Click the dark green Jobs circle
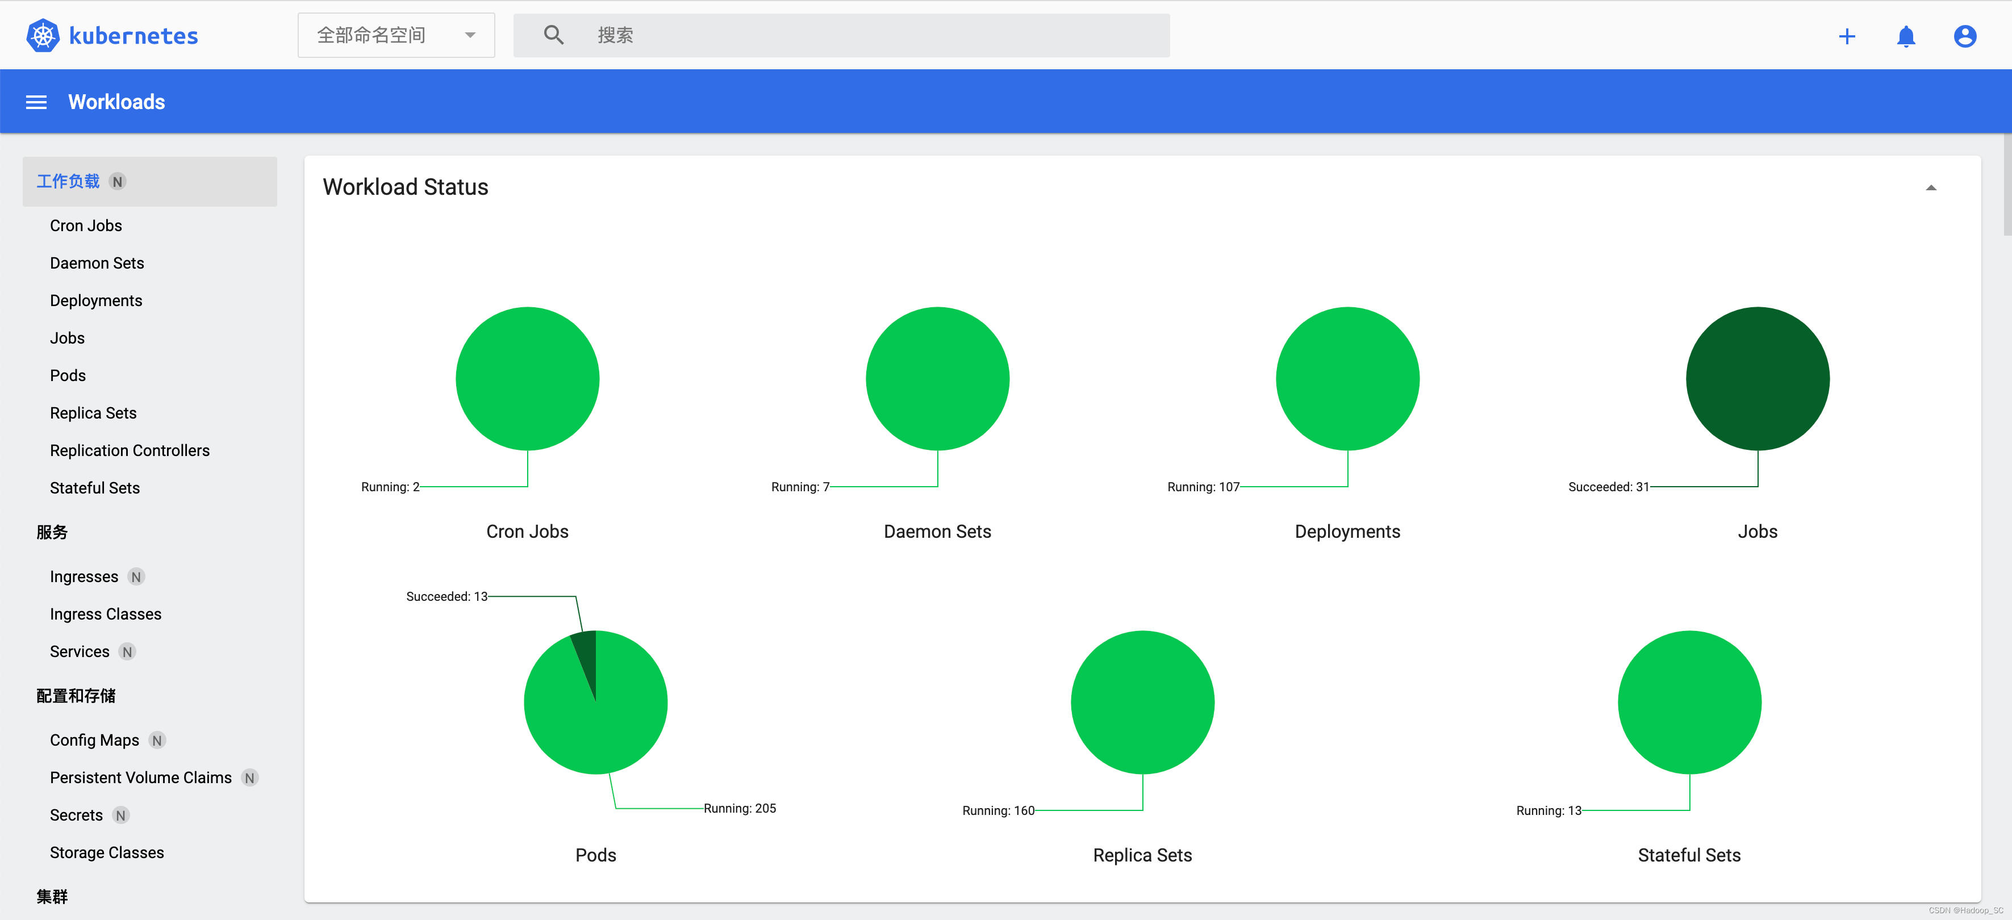The height and width of the screenshot is (920, 2012). (1756, 379)
